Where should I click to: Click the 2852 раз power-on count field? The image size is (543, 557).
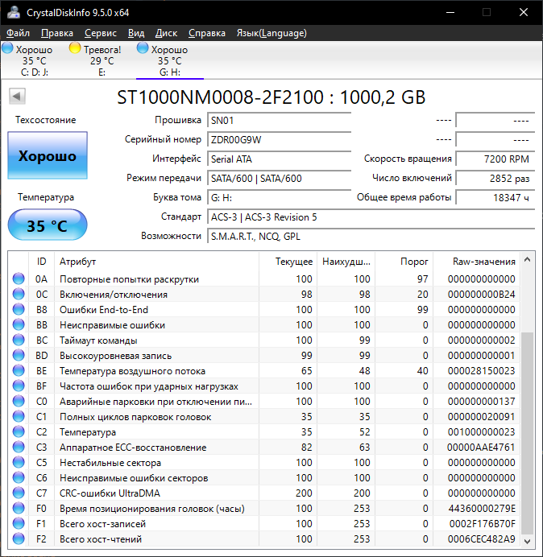(495, 178)
